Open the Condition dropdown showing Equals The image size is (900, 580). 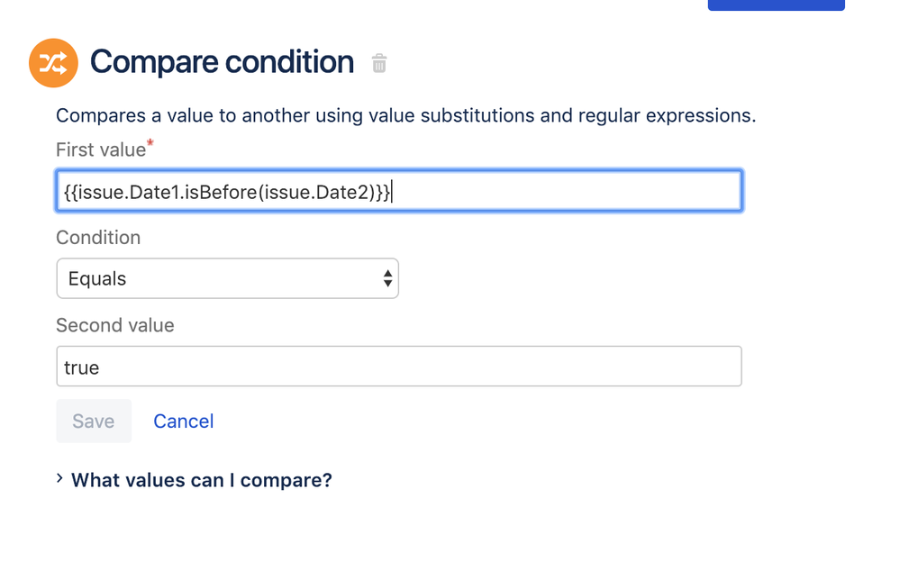tap(227, 279)
